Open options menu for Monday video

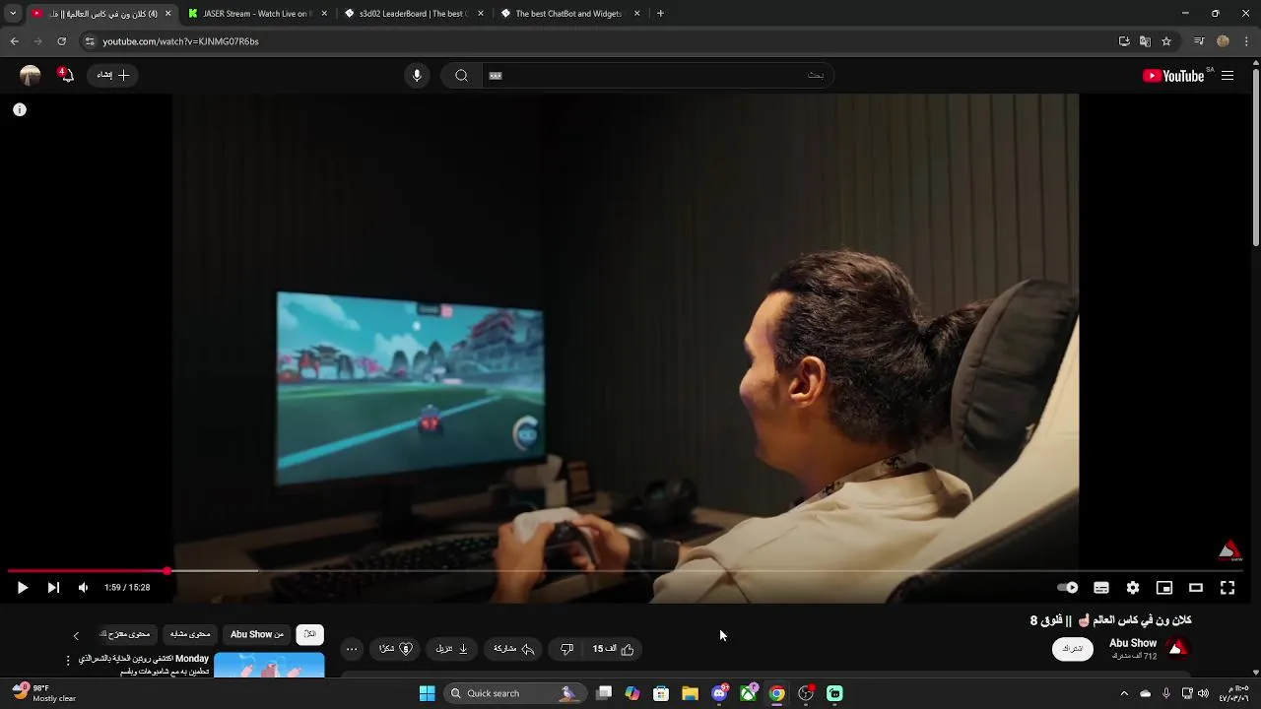click(68, 660)
